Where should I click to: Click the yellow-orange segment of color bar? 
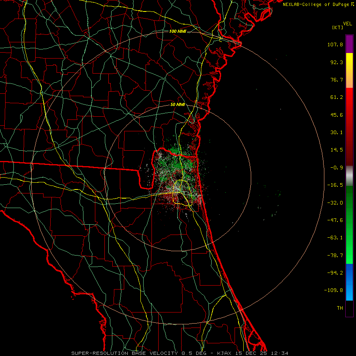point(349,70)
